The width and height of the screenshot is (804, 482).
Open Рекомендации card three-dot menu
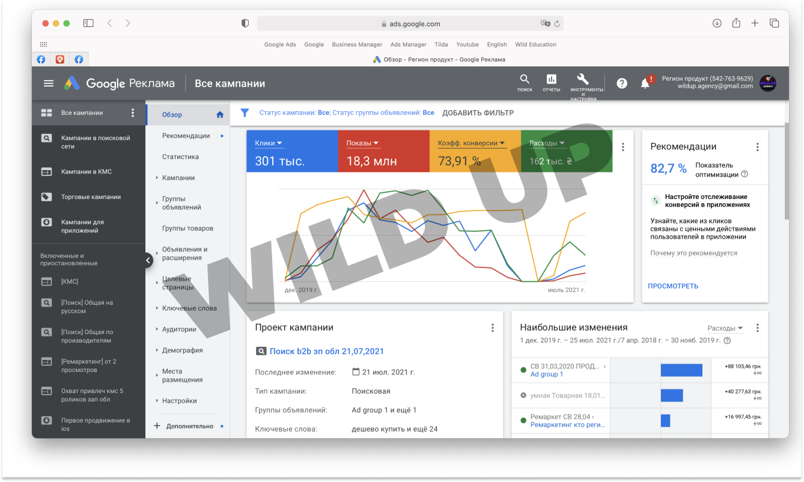click(757, 147)
